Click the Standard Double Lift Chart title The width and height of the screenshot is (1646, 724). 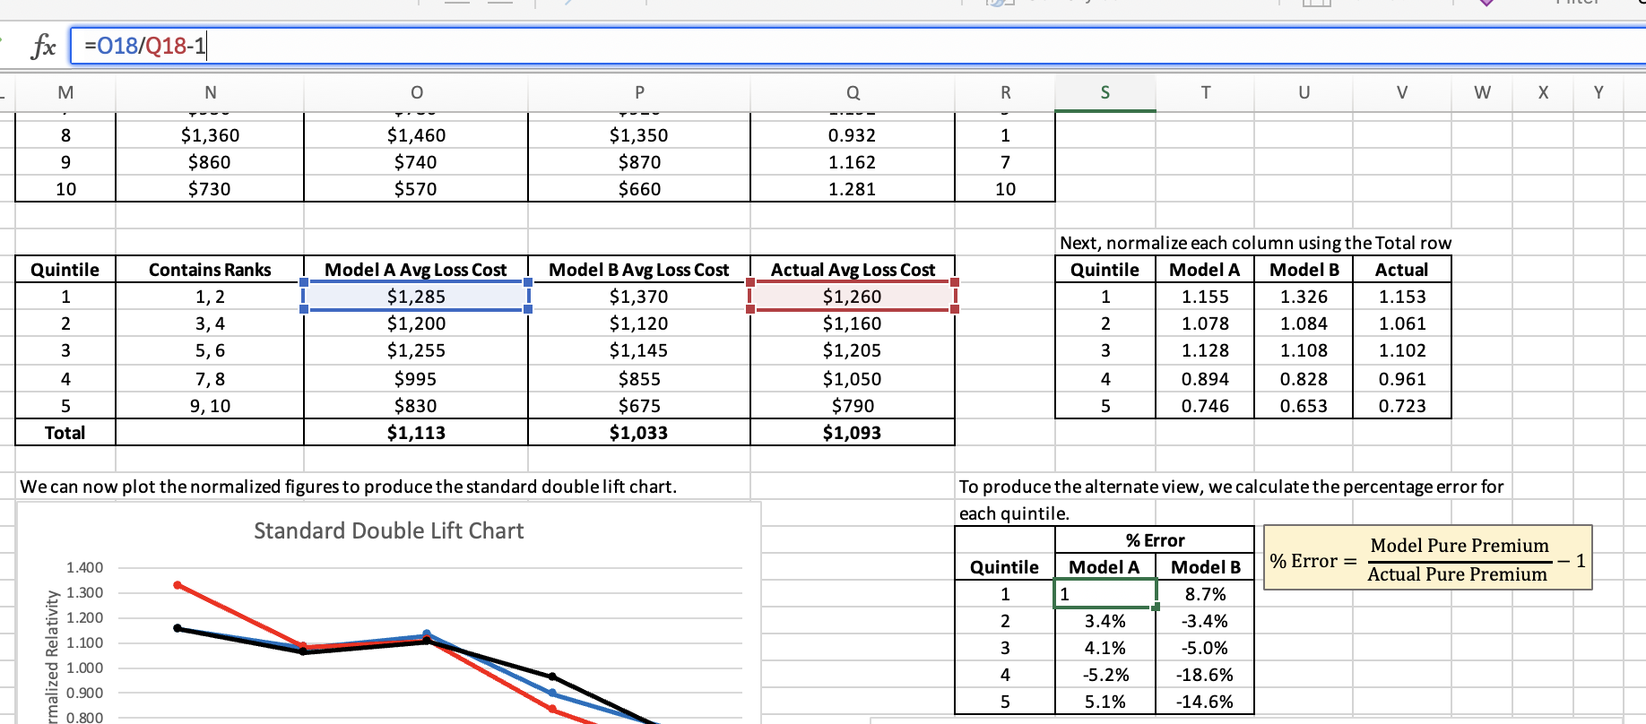coord(388,531)
